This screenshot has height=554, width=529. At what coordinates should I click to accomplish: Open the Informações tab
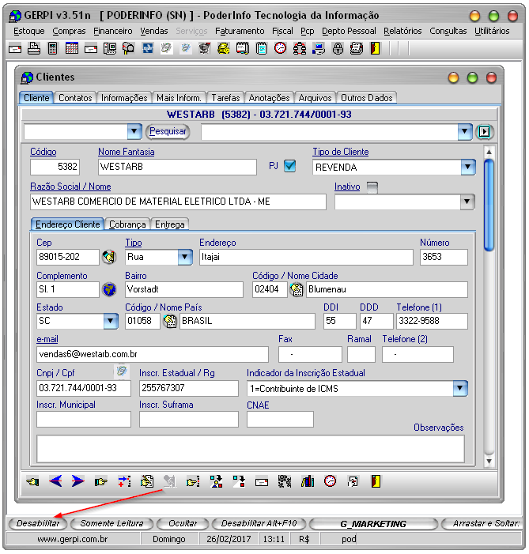(124, 98)
